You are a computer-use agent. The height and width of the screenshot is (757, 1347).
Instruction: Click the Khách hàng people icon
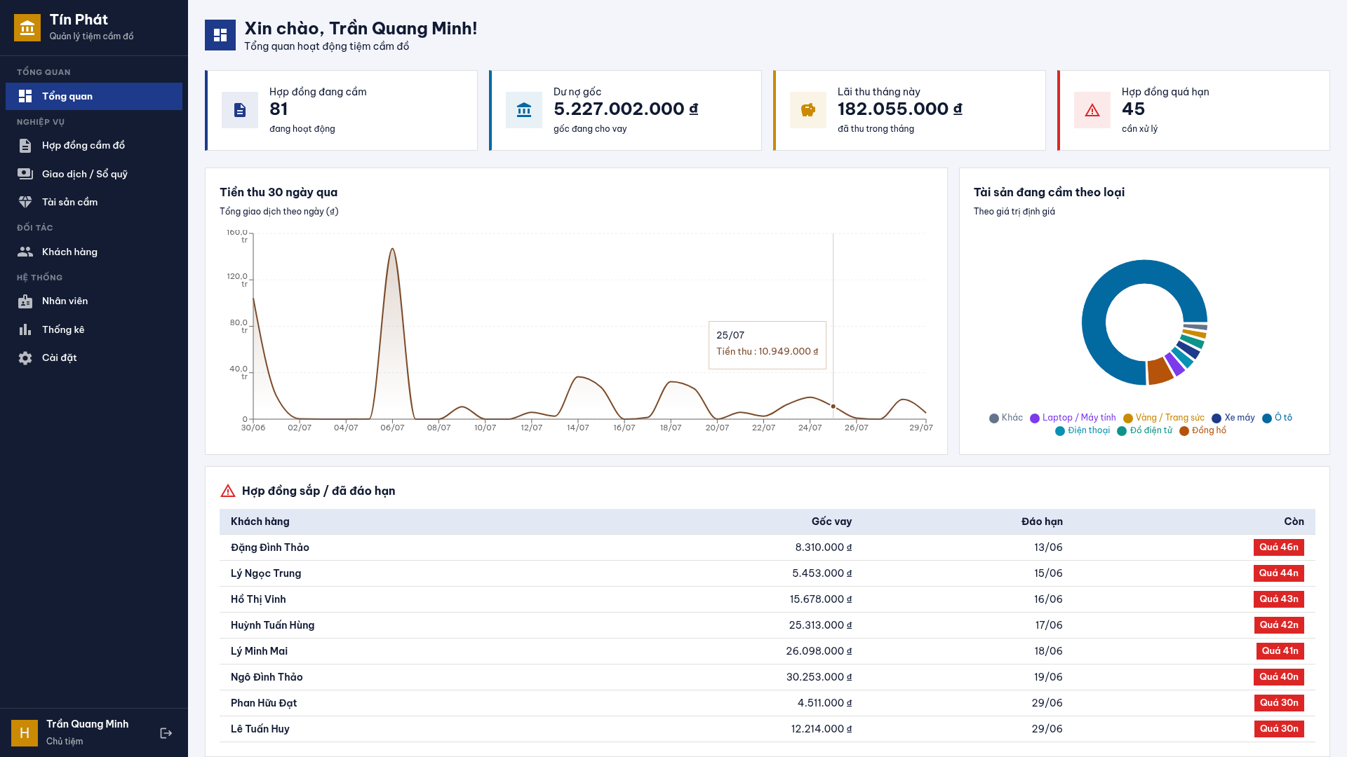click(25, 252)
